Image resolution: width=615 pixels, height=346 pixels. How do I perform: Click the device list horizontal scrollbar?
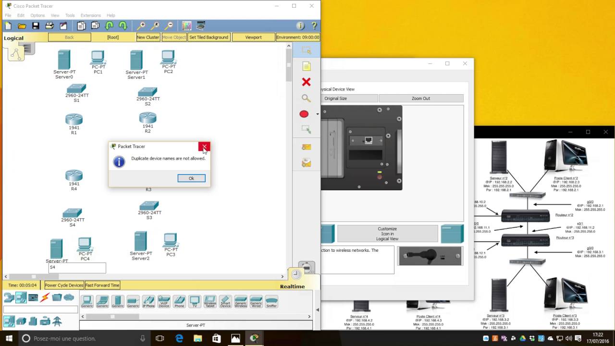tap(196, 316)
